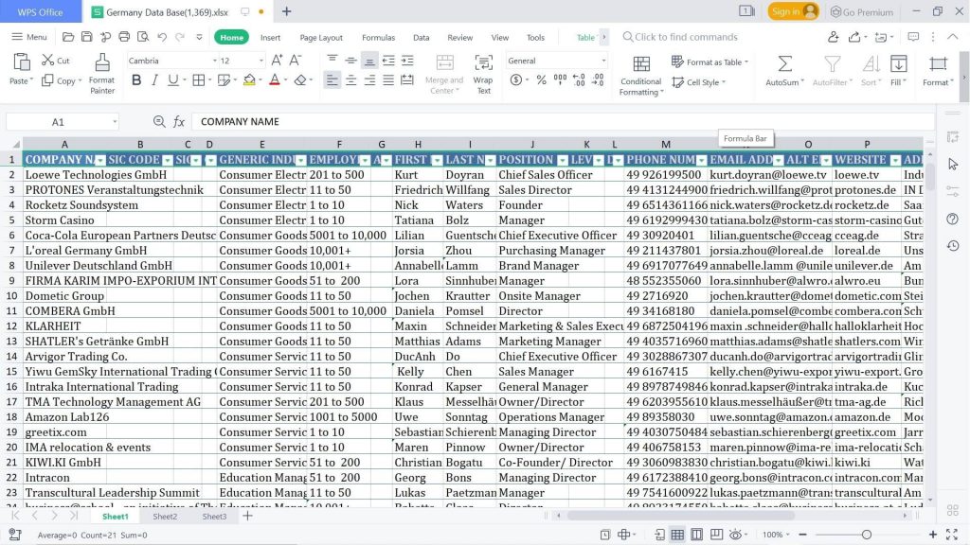Click Merge and Center
This screenshot has height=545, width=970.
(x=444, y=74)
